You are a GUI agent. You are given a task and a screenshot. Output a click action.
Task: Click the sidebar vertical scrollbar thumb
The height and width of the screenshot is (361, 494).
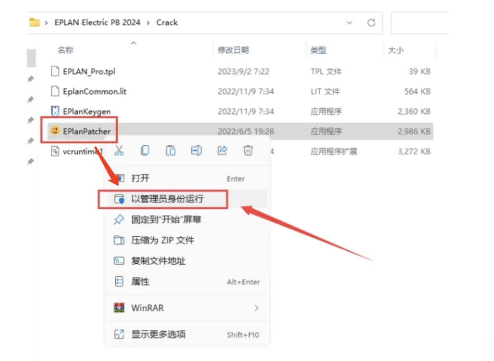tap(31, 58)
